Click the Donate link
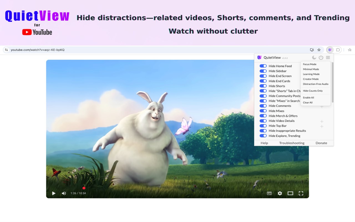Viewport: 355px width, 222px height. pos(321,143)
